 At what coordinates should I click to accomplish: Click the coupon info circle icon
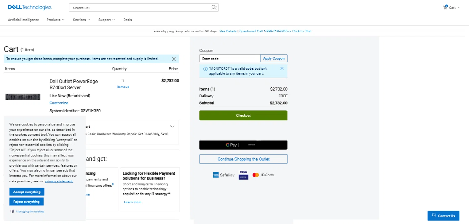click(205, 69)
